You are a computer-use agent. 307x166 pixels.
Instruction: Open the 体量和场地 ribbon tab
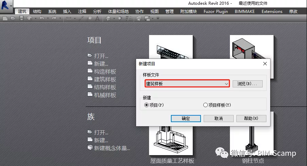[x=118, y=11]
